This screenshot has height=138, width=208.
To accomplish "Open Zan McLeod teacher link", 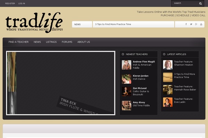I will pyautogui.click(x=140, y=88).
